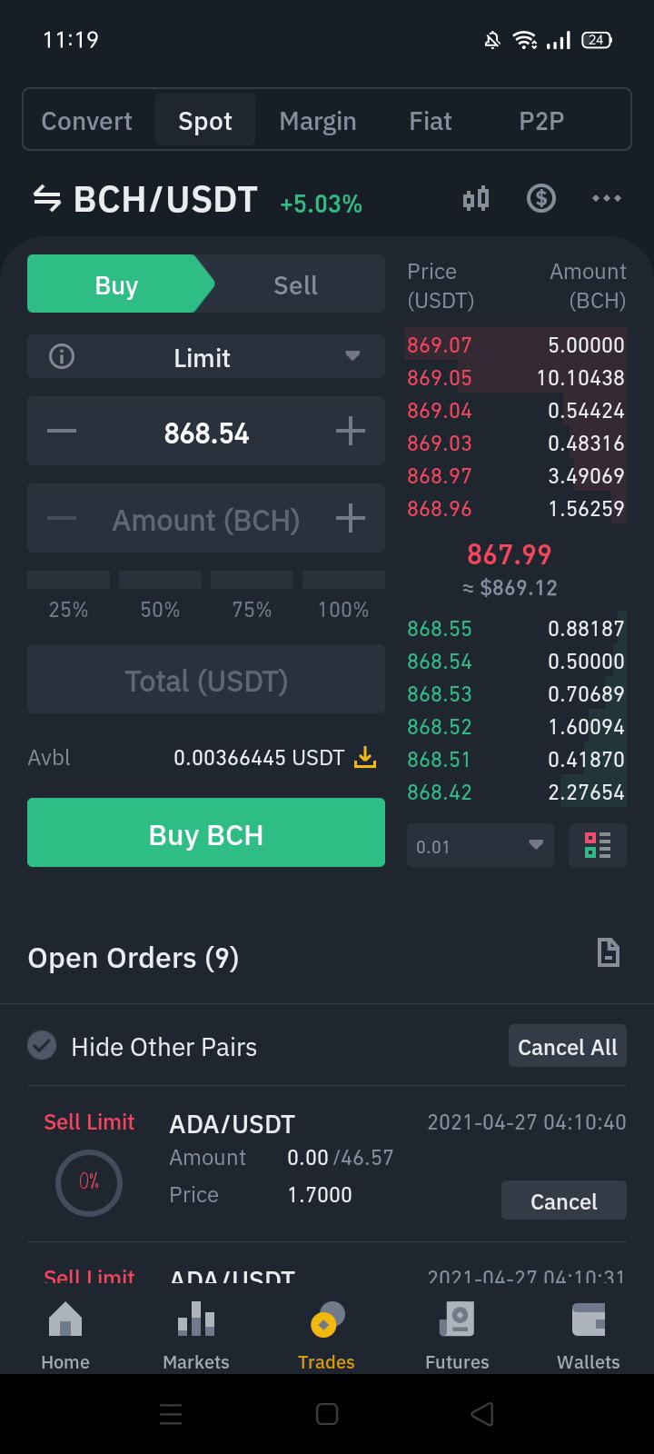Tap the green Buy BCH button
The height and width of the screenshot is (1454, 654).
point(206,833)
